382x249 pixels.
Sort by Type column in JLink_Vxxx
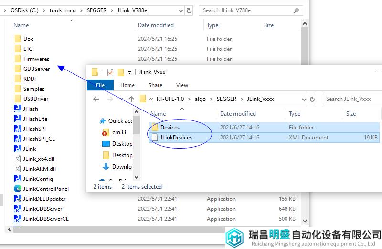tap(294, 114)
